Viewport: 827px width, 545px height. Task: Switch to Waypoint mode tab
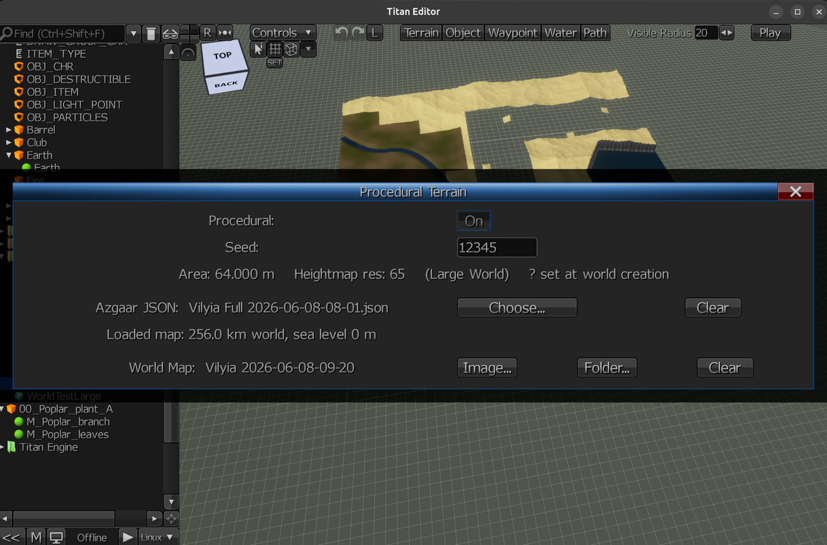point(513,32)
